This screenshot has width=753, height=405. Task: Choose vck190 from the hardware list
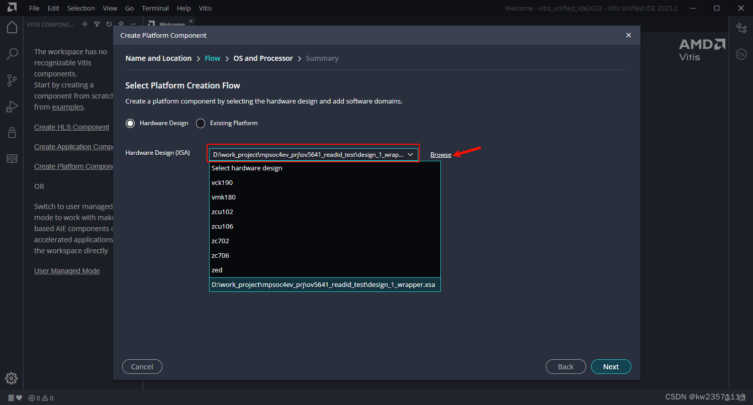tap(325, 182)
